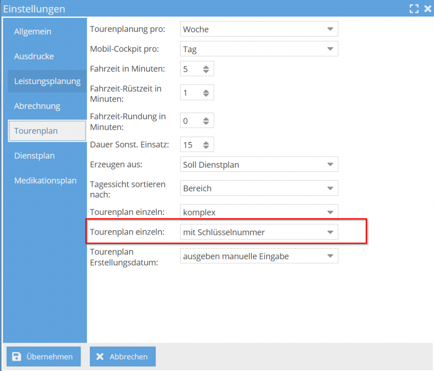The width and height of the screenshot is (434, 371).
Task: Click the fullscreen expand icon in title bar
Action: click(414, 8)
